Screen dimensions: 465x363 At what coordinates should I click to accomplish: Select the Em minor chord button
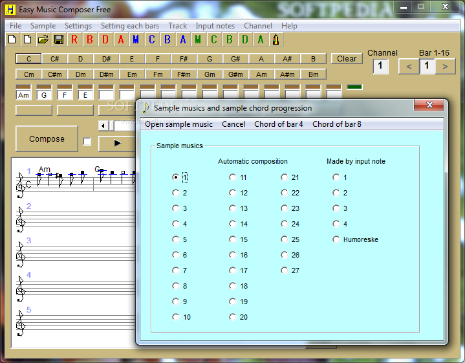tap(132, 74)
